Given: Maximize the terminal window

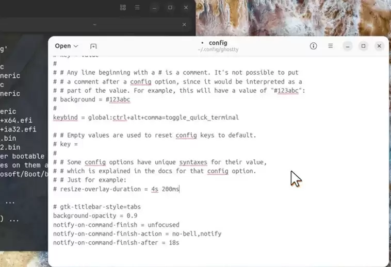Looking at the screenshot, I should point(170,8).
